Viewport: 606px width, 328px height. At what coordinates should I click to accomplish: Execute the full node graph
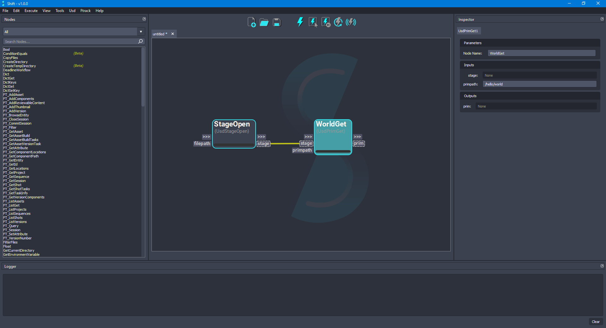[300, 22]
